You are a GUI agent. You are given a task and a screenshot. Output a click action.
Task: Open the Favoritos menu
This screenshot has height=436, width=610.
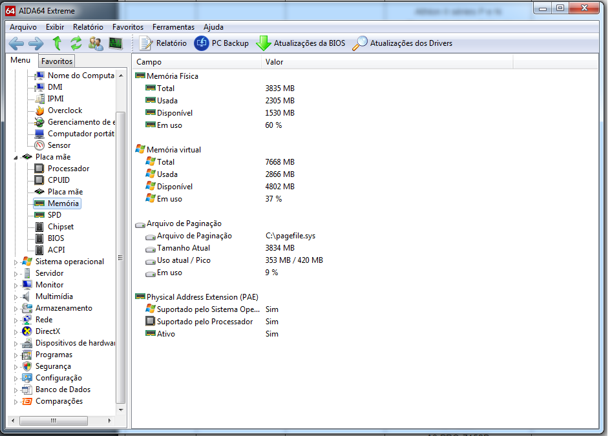tap(127, 27)
